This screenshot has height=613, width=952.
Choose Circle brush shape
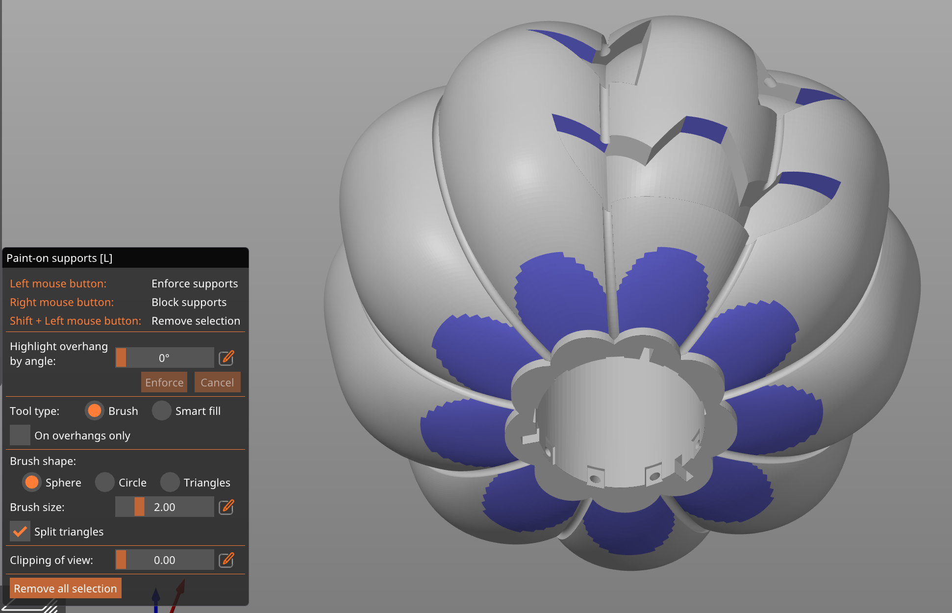tap(104, 482)
